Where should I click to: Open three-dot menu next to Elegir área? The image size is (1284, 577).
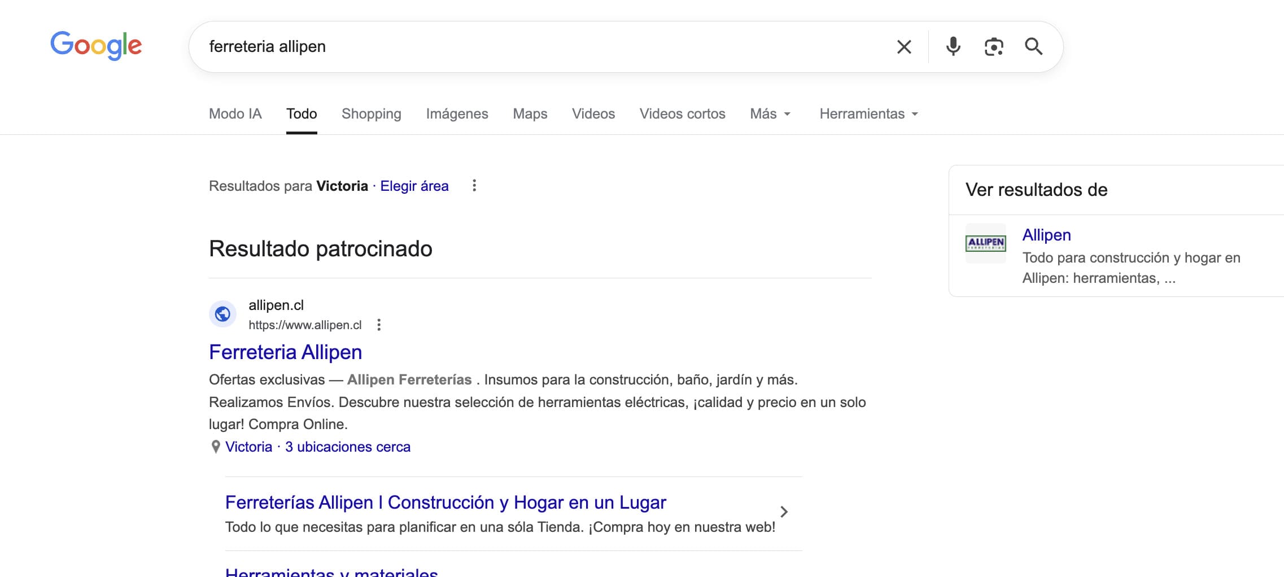coord(474,185)
